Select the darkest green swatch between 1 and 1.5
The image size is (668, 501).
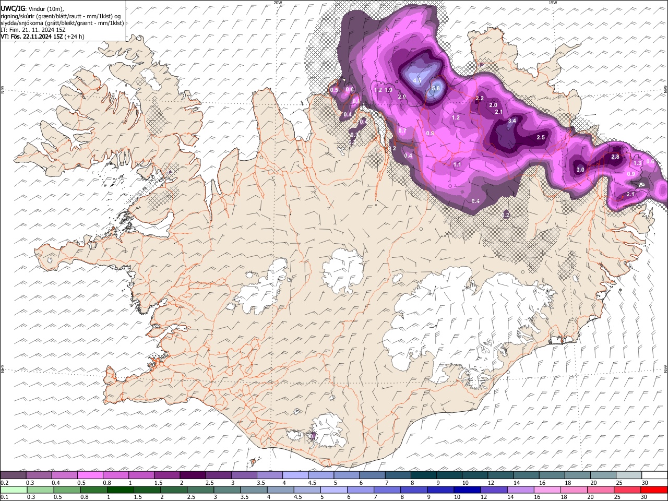tap(120, 490)
